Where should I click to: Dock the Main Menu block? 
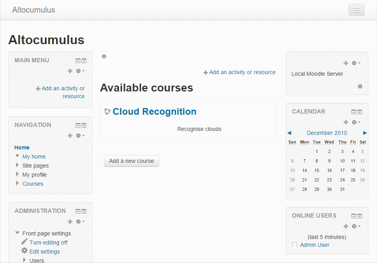pyautogui.click(x=84, y=61)
